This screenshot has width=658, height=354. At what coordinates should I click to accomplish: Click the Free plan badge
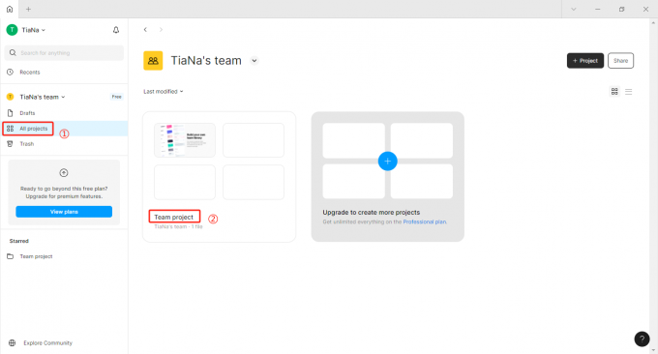coord(116,97)
